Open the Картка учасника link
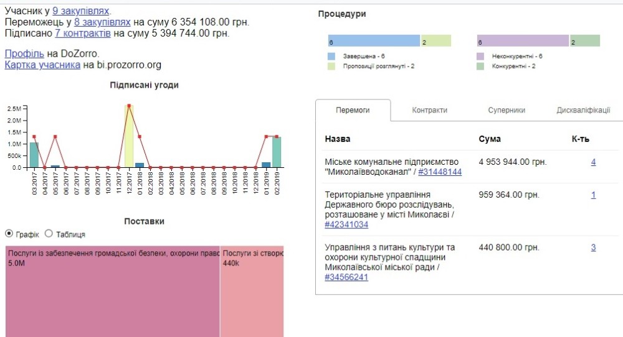 [x=42, y=65]
